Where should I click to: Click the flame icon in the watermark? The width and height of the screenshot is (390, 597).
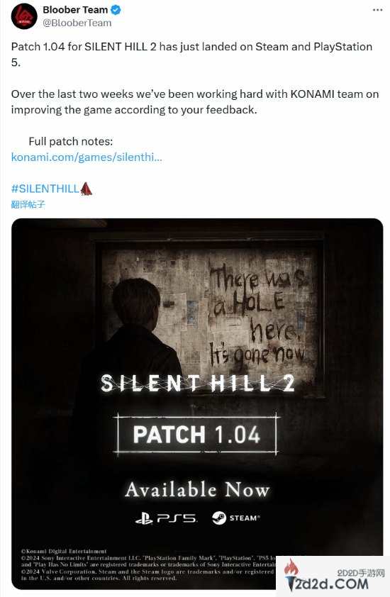(291, 569)
